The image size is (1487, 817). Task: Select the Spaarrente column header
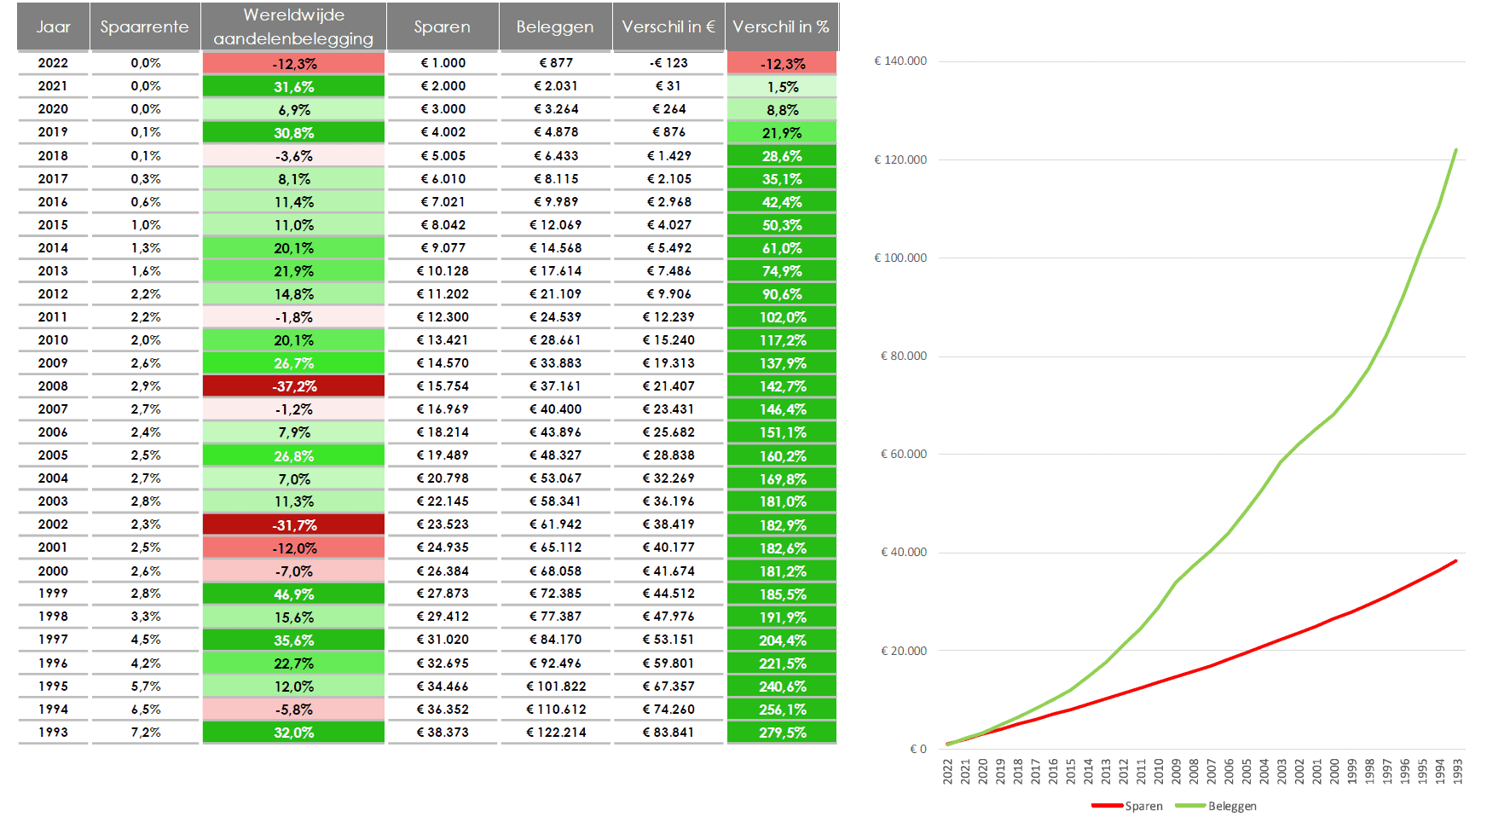(x=144, y=26)
